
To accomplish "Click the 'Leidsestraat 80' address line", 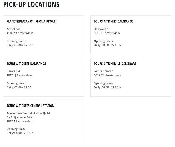I will tap(104, 71).
